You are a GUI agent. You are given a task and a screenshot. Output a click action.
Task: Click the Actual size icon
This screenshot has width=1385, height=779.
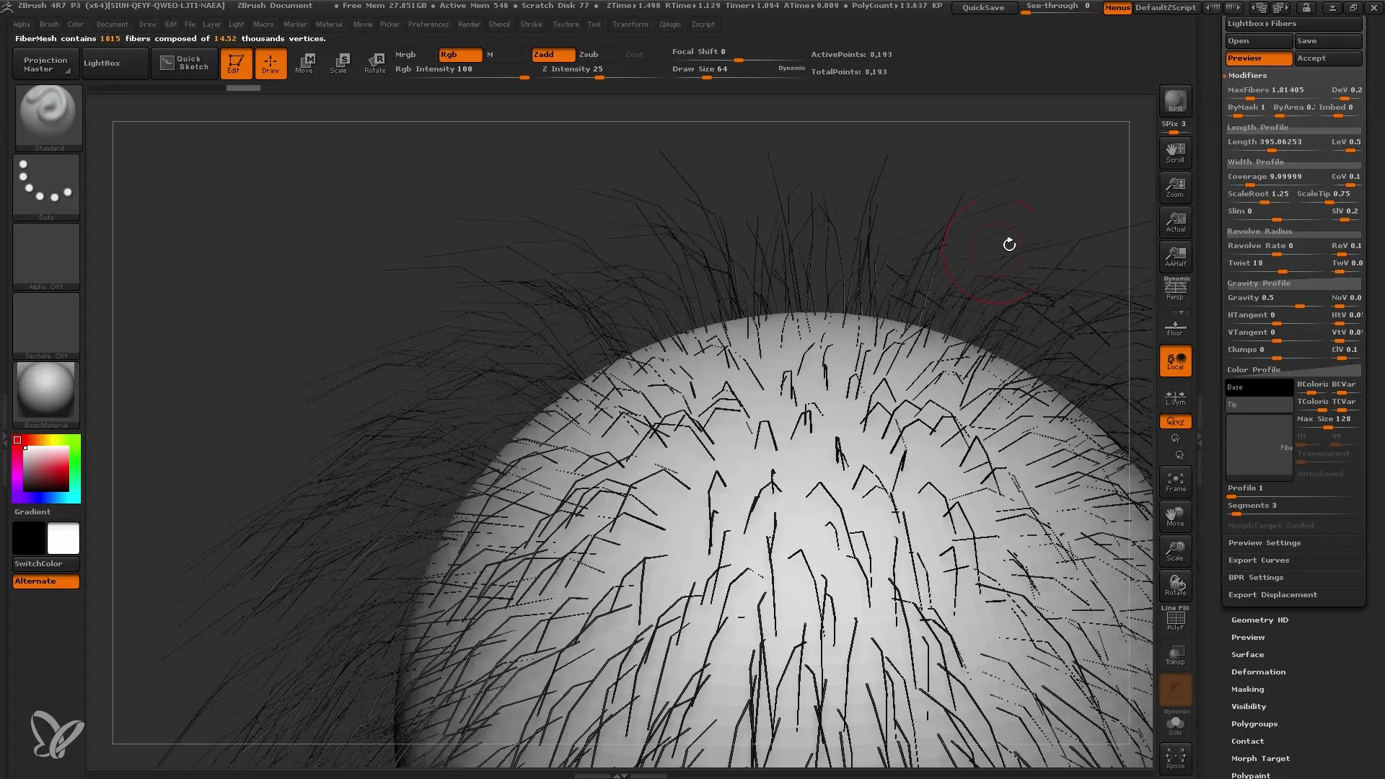[1175, 221]
